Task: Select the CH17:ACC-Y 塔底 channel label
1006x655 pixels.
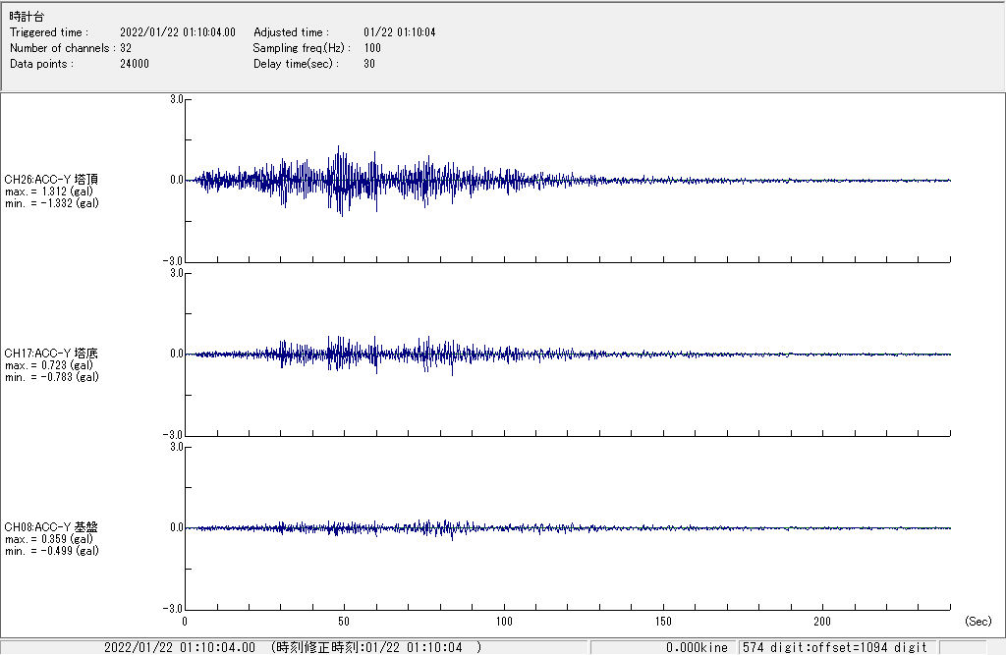Action: tap(51, 354)
